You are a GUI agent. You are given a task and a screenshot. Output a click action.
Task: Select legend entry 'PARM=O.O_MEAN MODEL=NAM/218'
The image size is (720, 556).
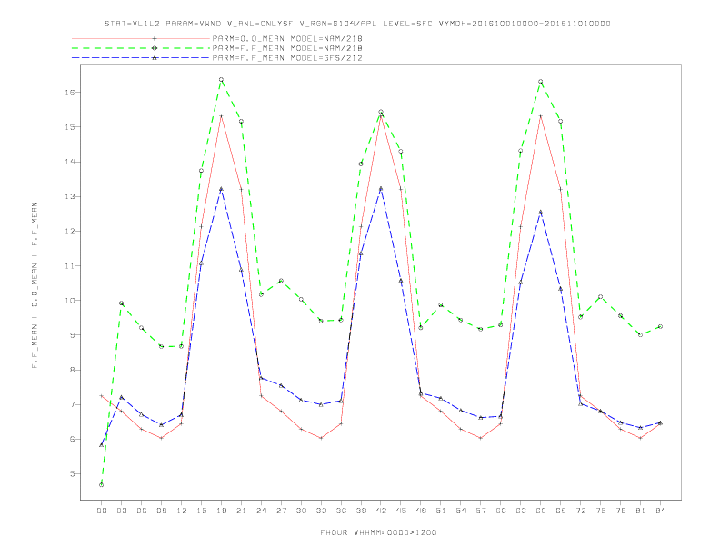coord(287,38)
